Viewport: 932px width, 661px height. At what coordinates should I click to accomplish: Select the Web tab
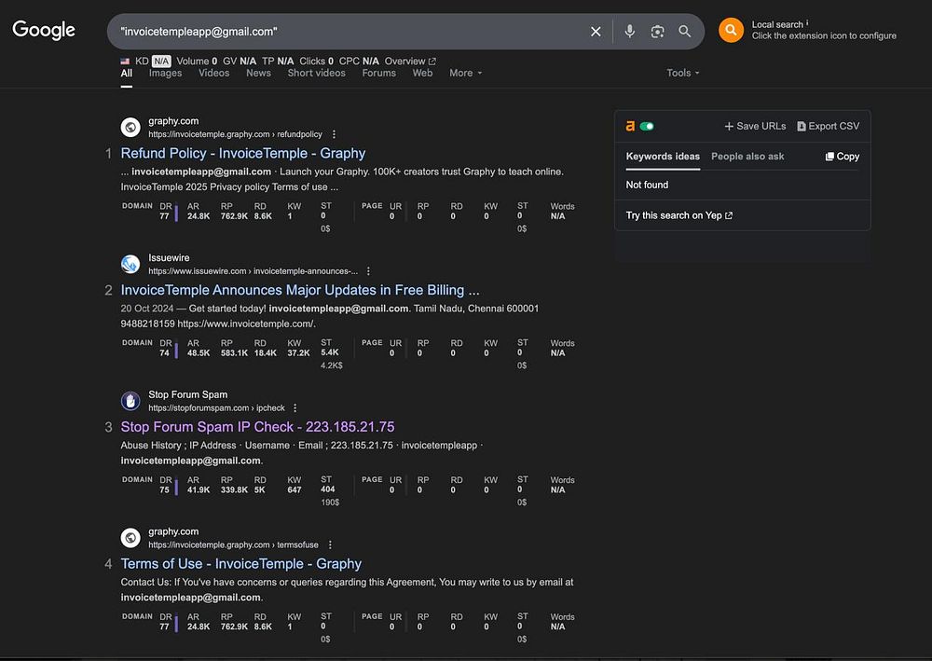tap(422, 73)
